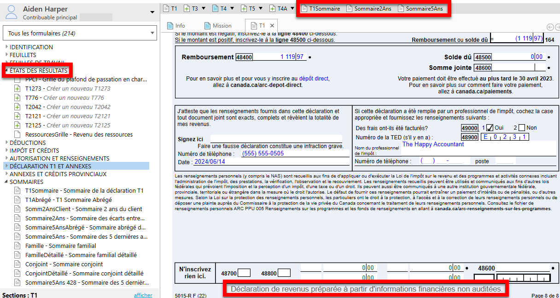
Task: Click the Date field 2024/06/14
Action: tap(271, 162)
